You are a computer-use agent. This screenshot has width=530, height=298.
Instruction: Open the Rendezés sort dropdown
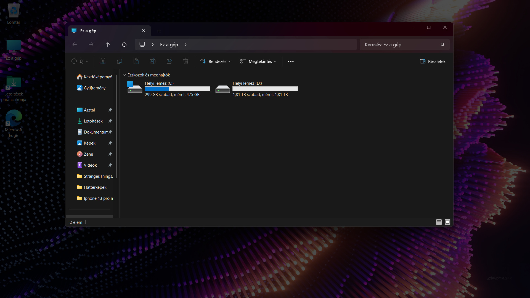click(215, 61)
